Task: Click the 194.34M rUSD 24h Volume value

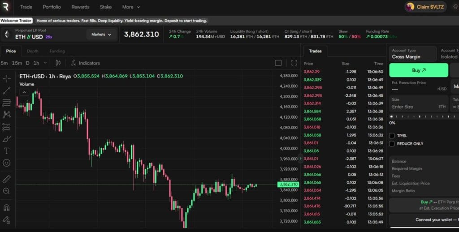Action: (x=211, y=37)
